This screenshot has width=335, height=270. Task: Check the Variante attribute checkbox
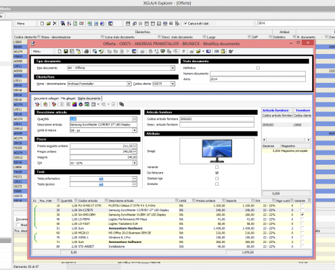click(217, 167)
